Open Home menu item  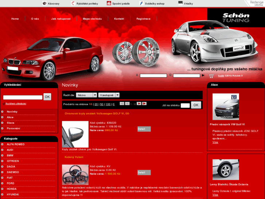coord(15,19)
